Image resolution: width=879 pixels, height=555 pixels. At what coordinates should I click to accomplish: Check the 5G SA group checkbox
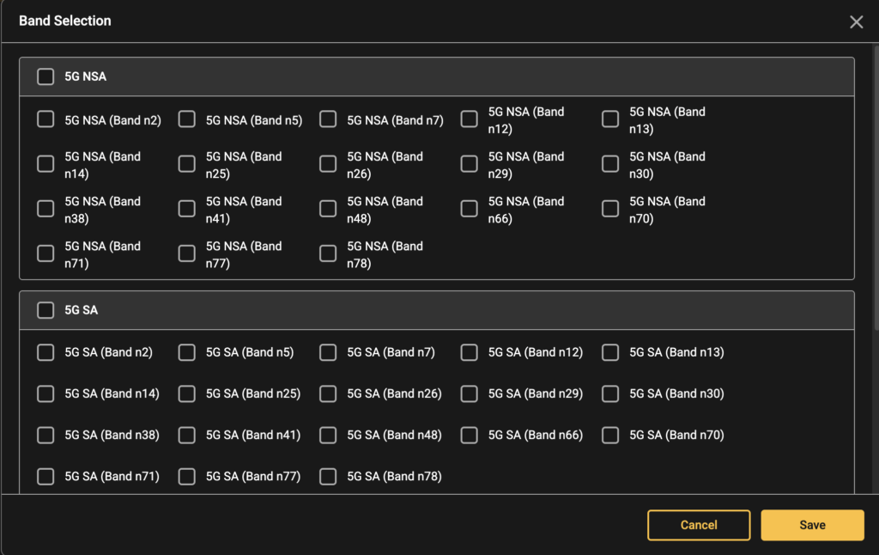tap(45, 310)
